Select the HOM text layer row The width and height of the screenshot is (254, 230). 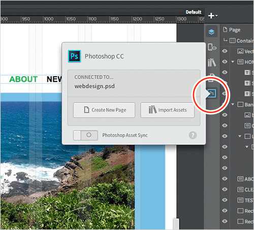[x=249, y=62]
